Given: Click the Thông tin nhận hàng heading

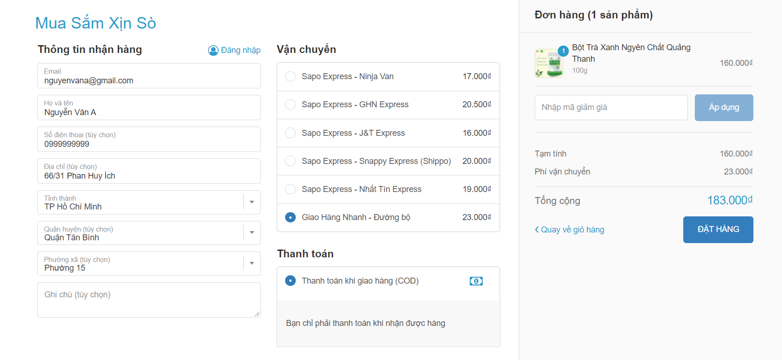Looking at the screenshot, I should (90, 50).
